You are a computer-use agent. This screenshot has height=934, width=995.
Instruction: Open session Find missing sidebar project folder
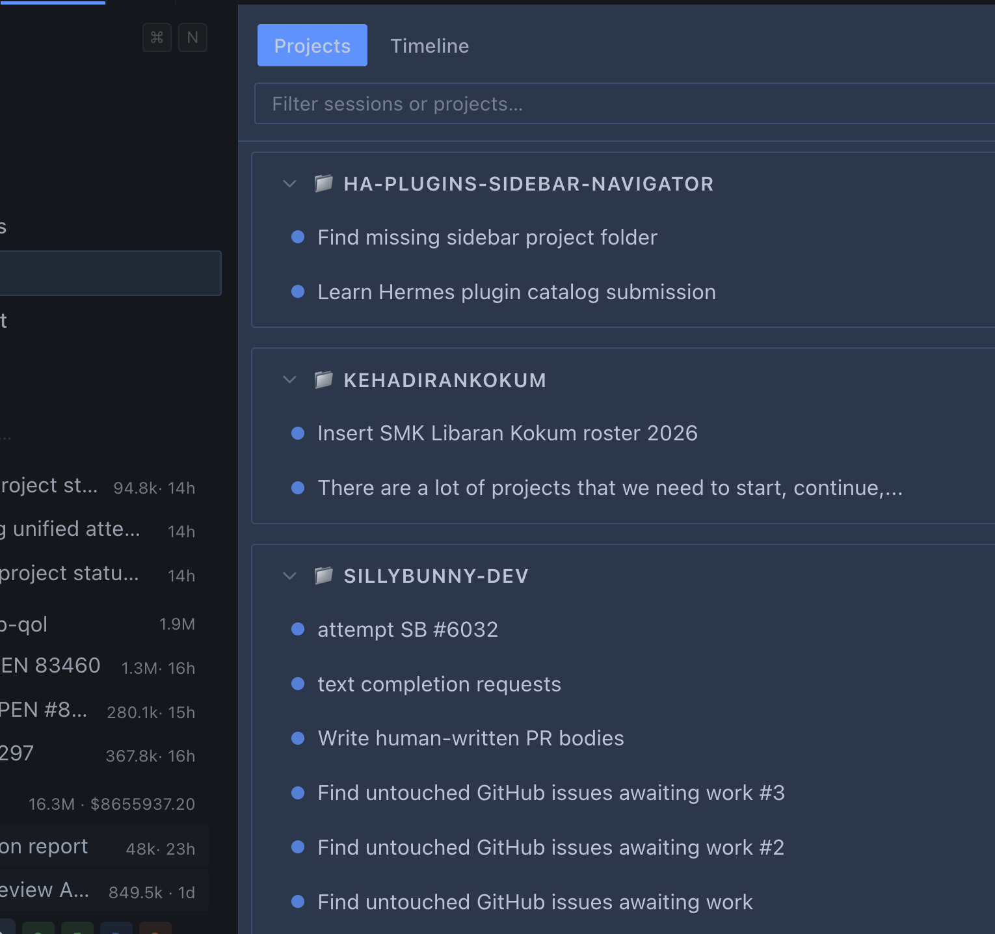[487, 237]
